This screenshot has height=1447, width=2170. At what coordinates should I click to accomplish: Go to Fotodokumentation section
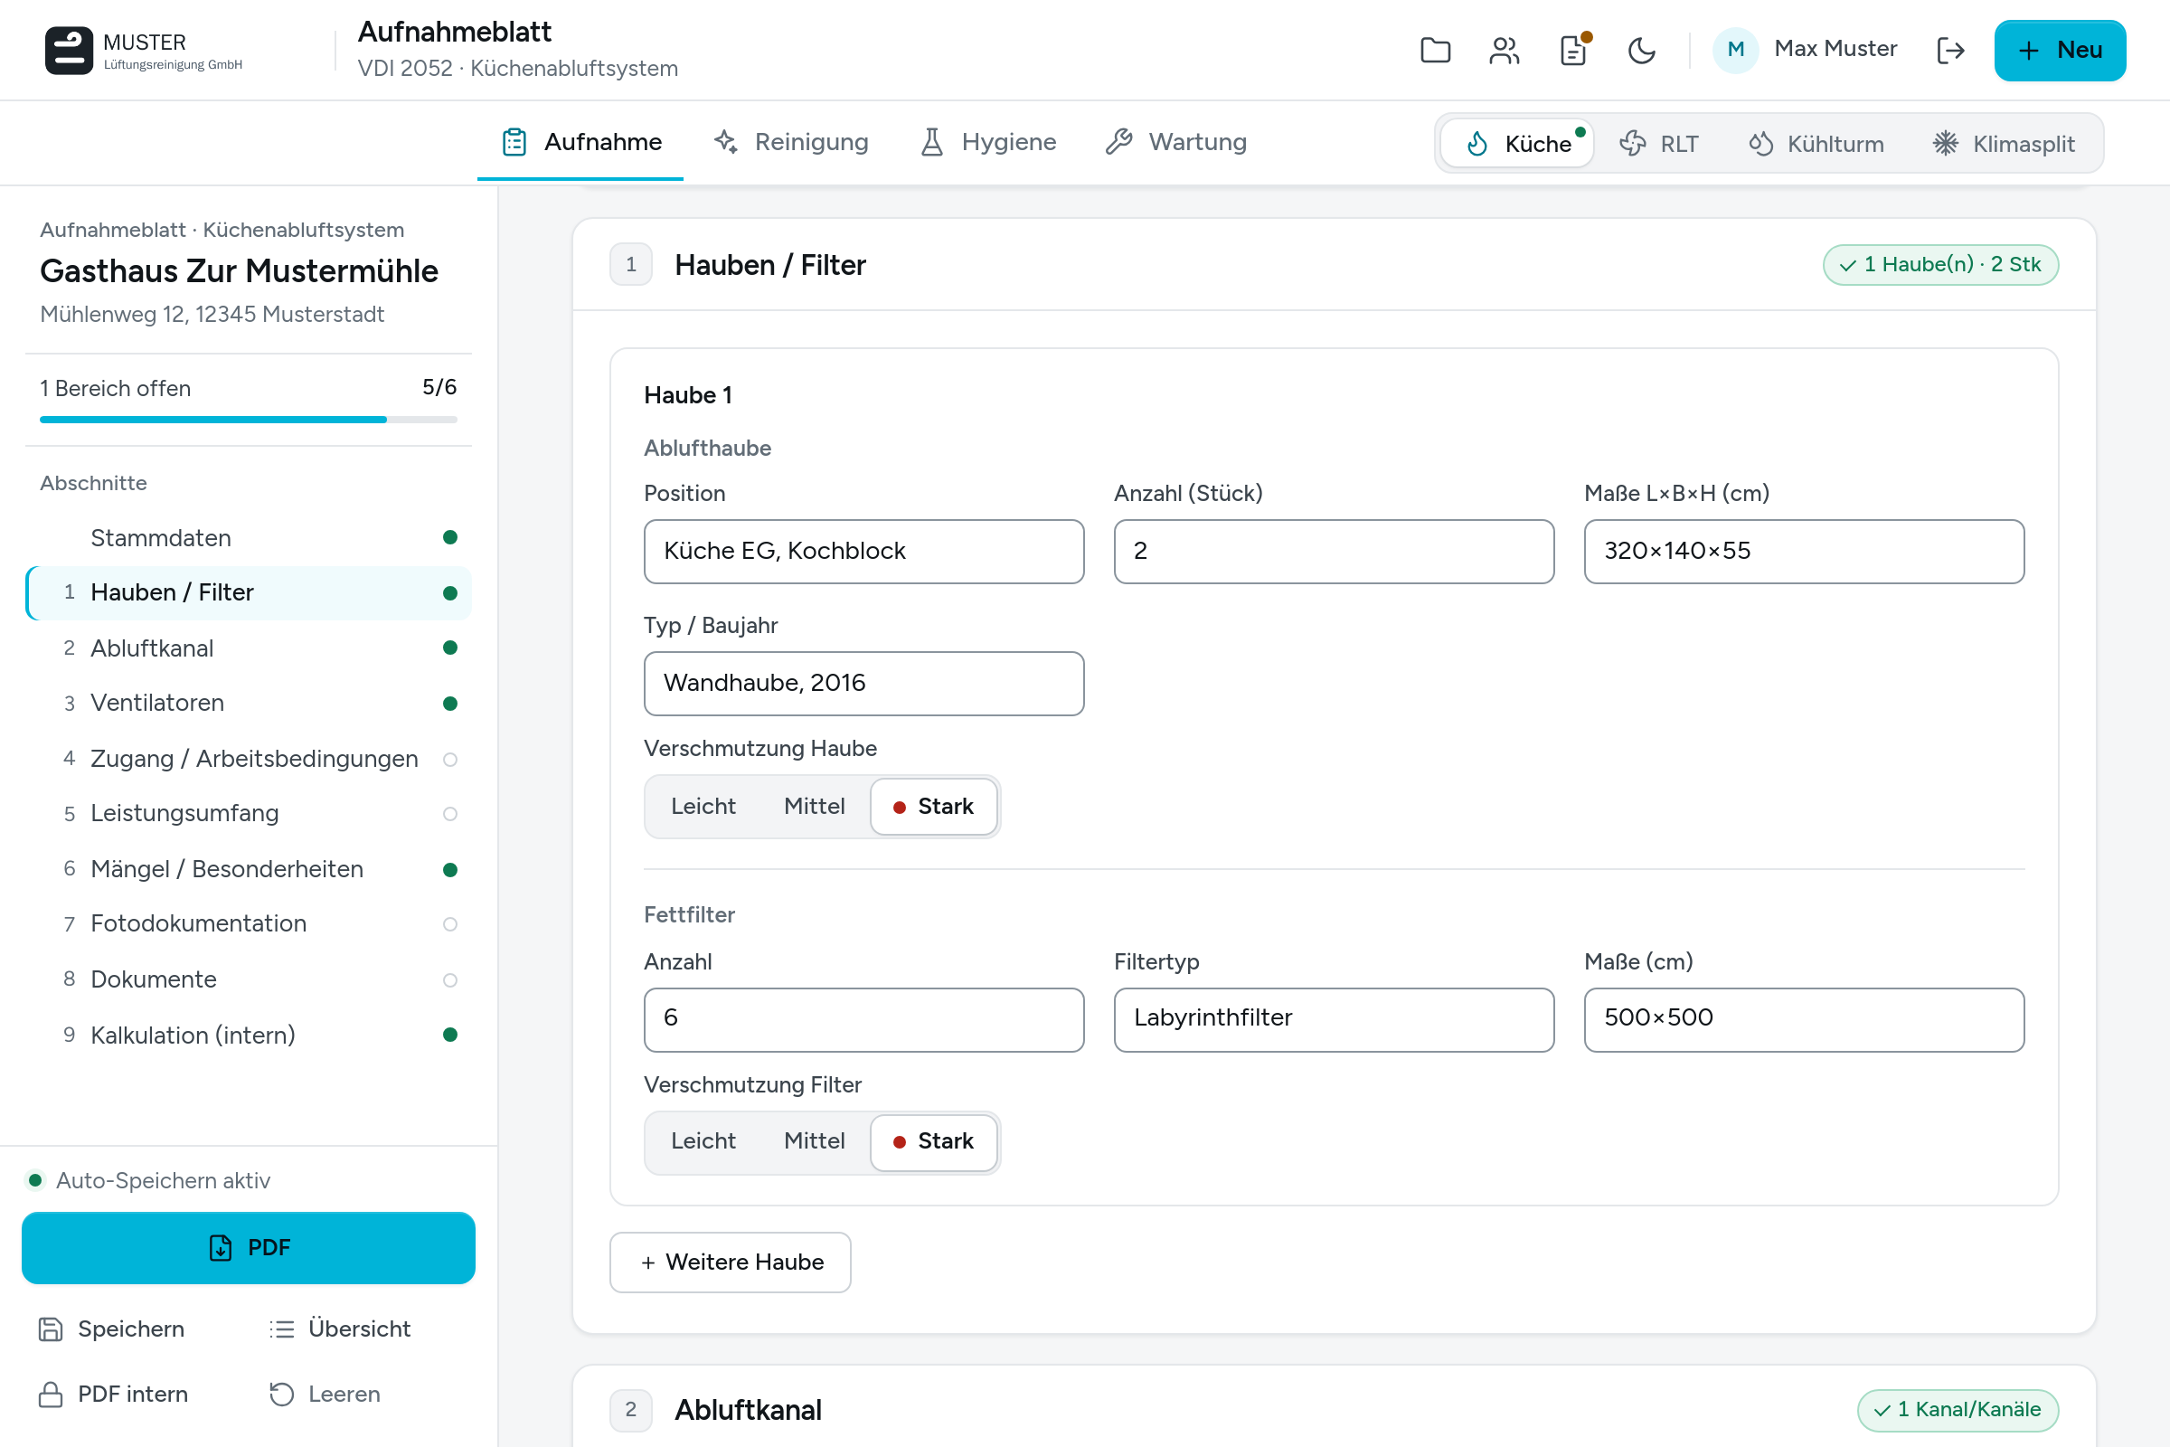pyautogui.click(x=248, y=923)
